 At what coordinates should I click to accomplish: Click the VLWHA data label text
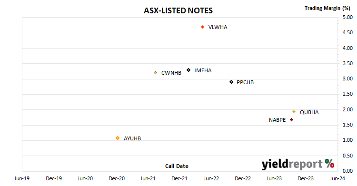click(218, 27)
